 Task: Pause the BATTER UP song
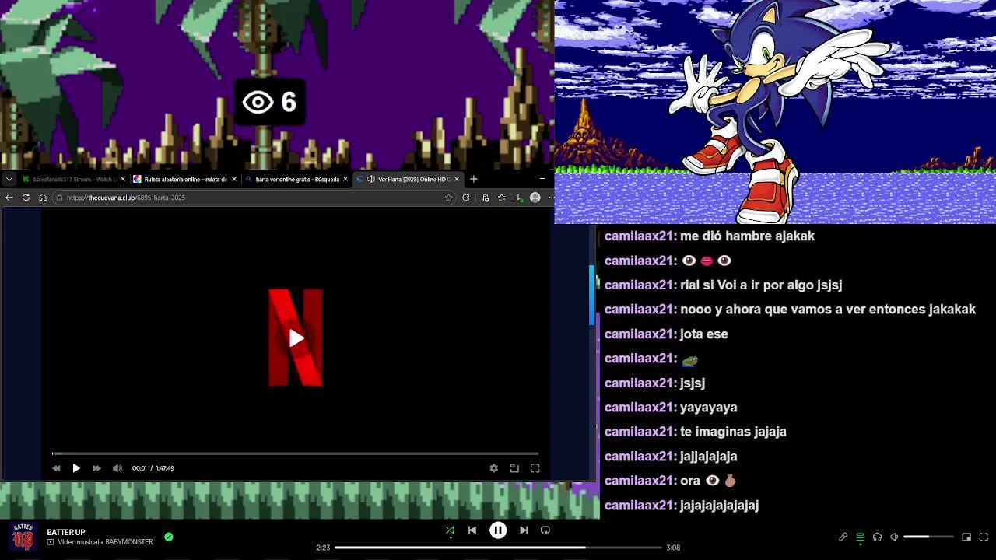tap(498, 530)
